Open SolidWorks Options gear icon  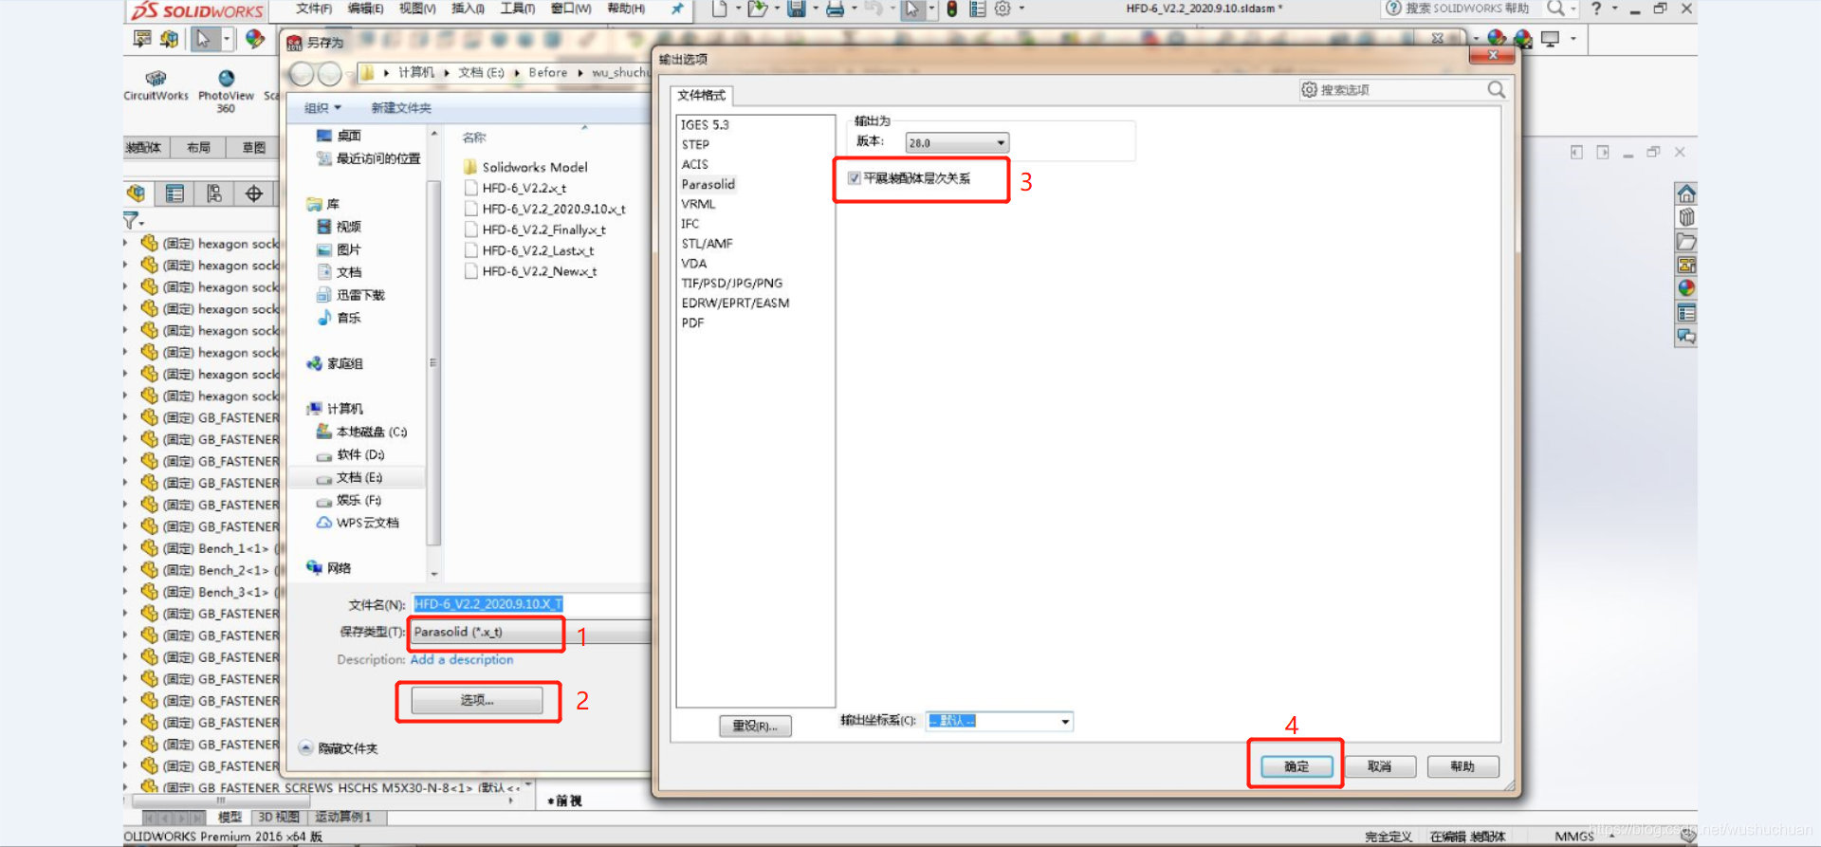(x=1002, y=9)
